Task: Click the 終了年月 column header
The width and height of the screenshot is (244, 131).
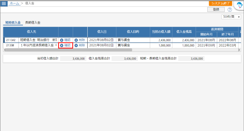Action: [x=228, y=34]
